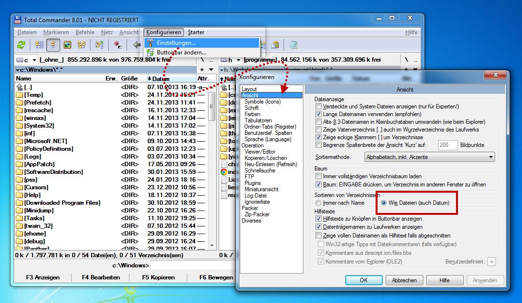Click the F5 Kopieren button

158,277
